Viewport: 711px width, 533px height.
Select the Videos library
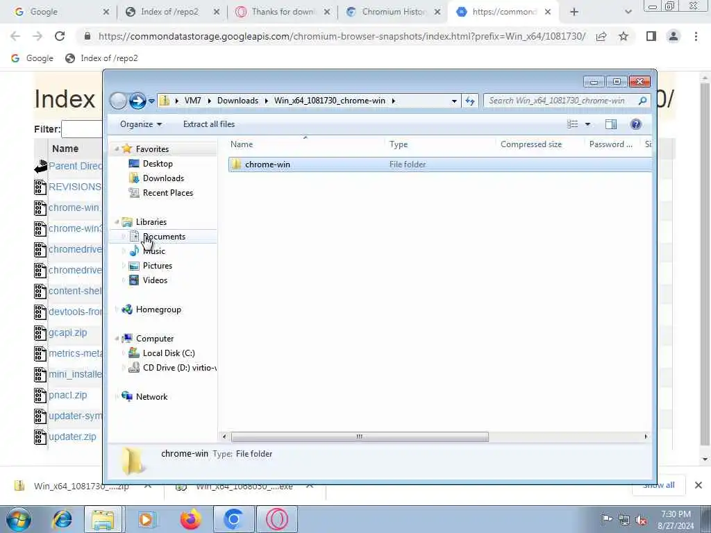click(x=155, y=280)
